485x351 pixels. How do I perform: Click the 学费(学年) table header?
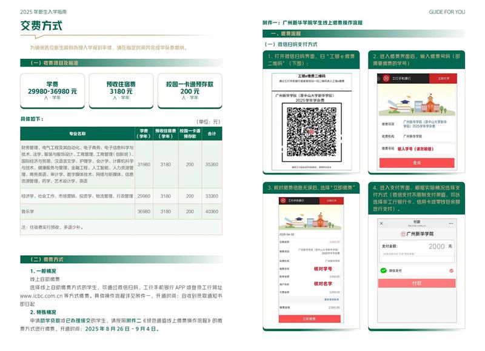[144, 133]
